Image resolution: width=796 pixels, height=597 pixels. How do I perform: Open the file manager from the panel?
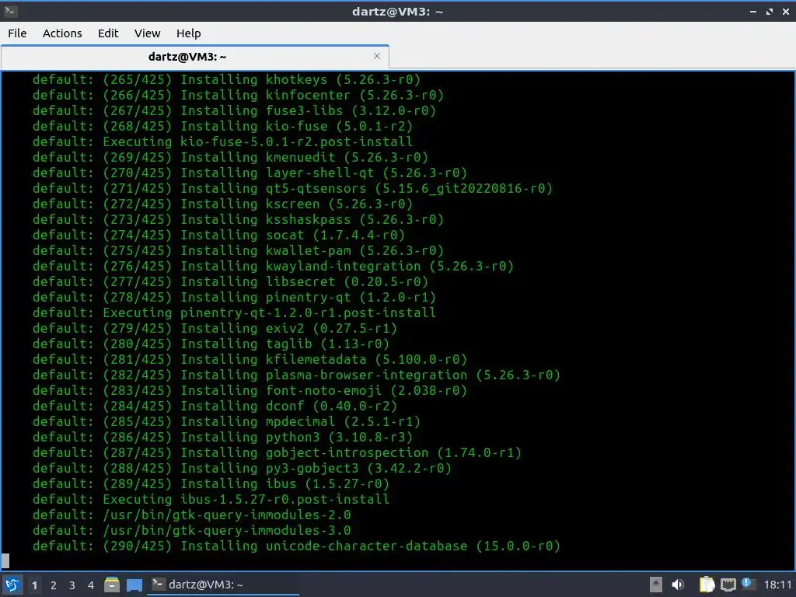(112, 585)
